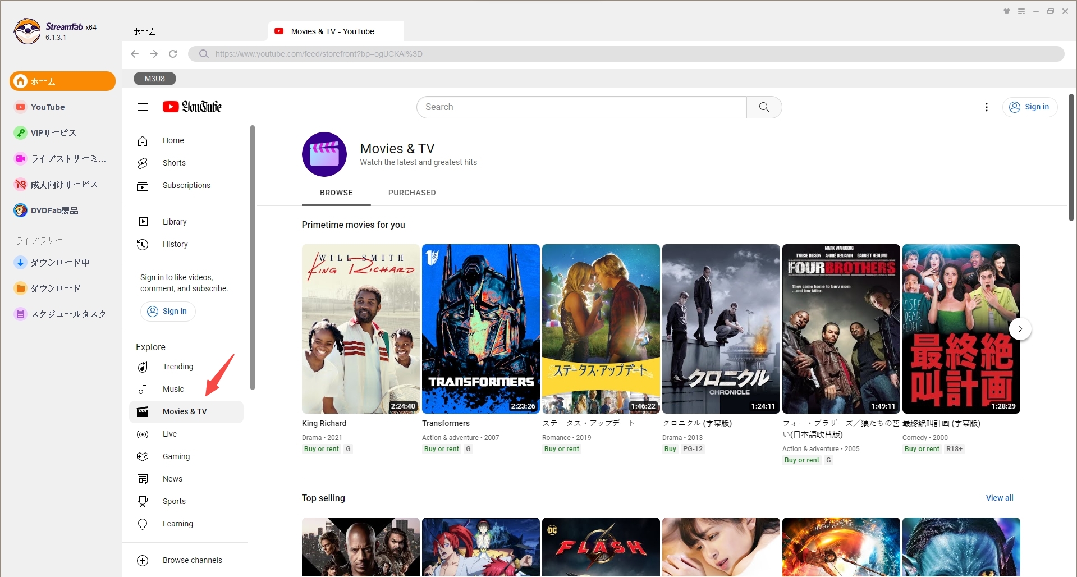Open StreamFab main menu icon in title bar
The image size is (1077, 577).
(1021, 11)
